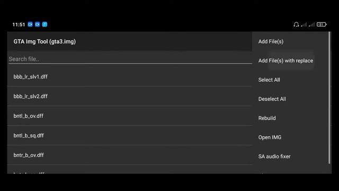Tap the first signal strength icon
The image size is (339, 191).
(x=304, y=24)
